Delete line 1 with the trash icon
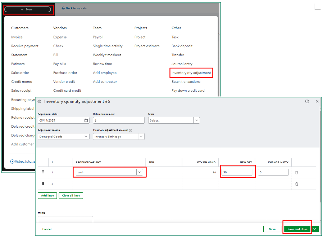The image size is (323, 237). click(x=297, y=172)
